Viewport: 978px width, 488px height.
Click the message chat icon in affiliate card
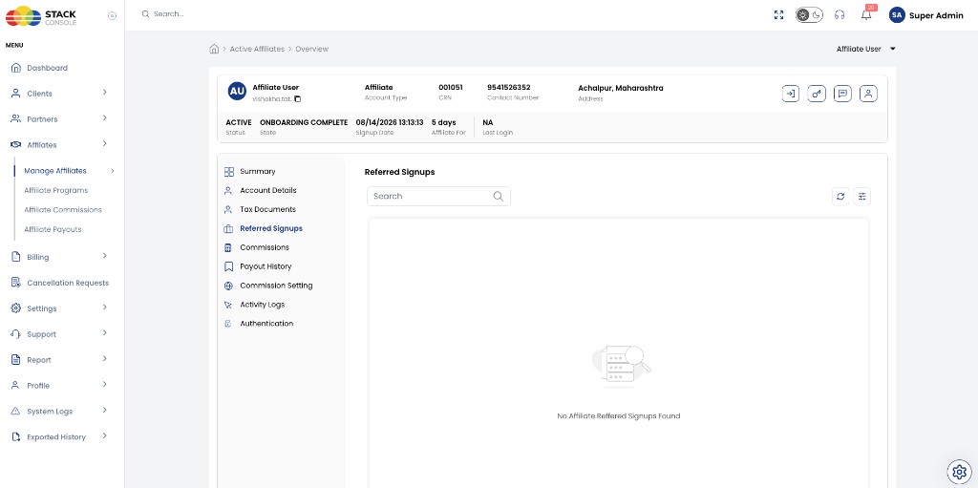(842, 94)
